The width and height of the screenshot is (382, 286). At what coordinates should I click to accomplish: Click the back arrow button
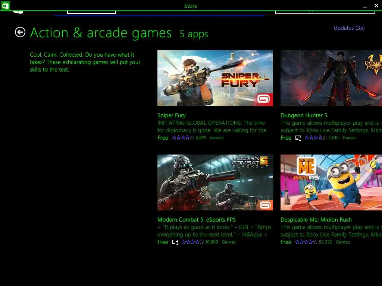coord(20,32)
